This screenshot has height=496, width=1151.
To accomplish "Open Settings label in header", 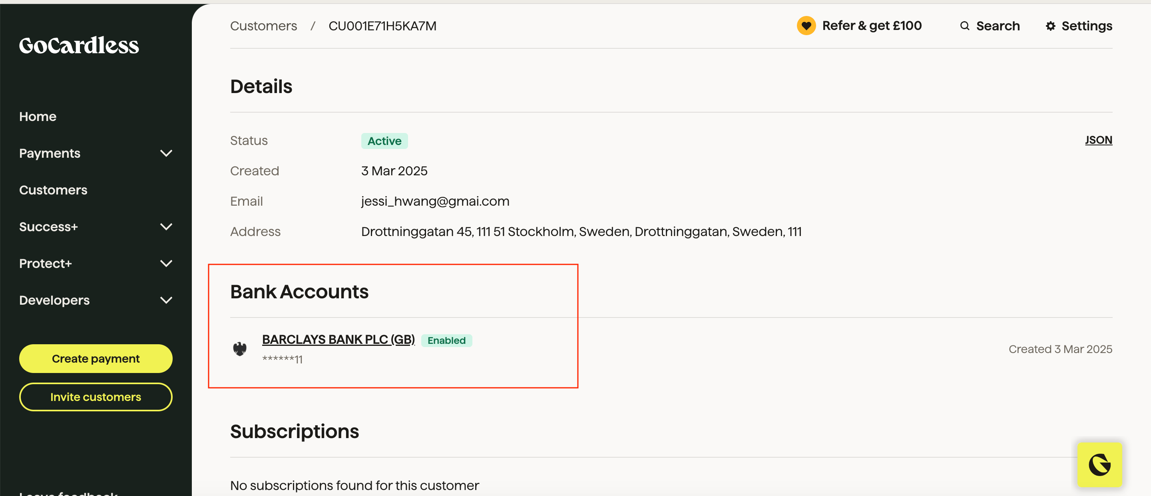I will [x=1087, y=26].
